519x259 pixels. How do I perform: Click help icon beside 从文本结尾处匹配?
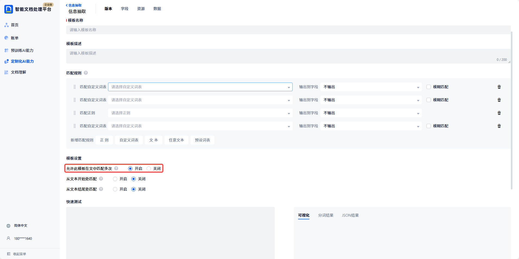(x=101, y=189)
